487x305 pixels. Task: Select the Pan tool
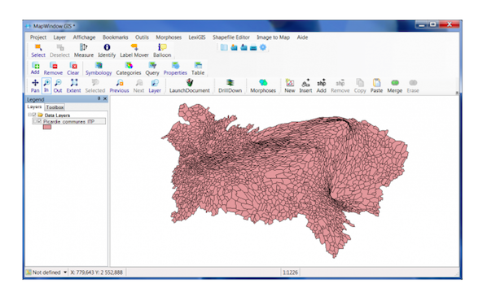tap(35, 86)
